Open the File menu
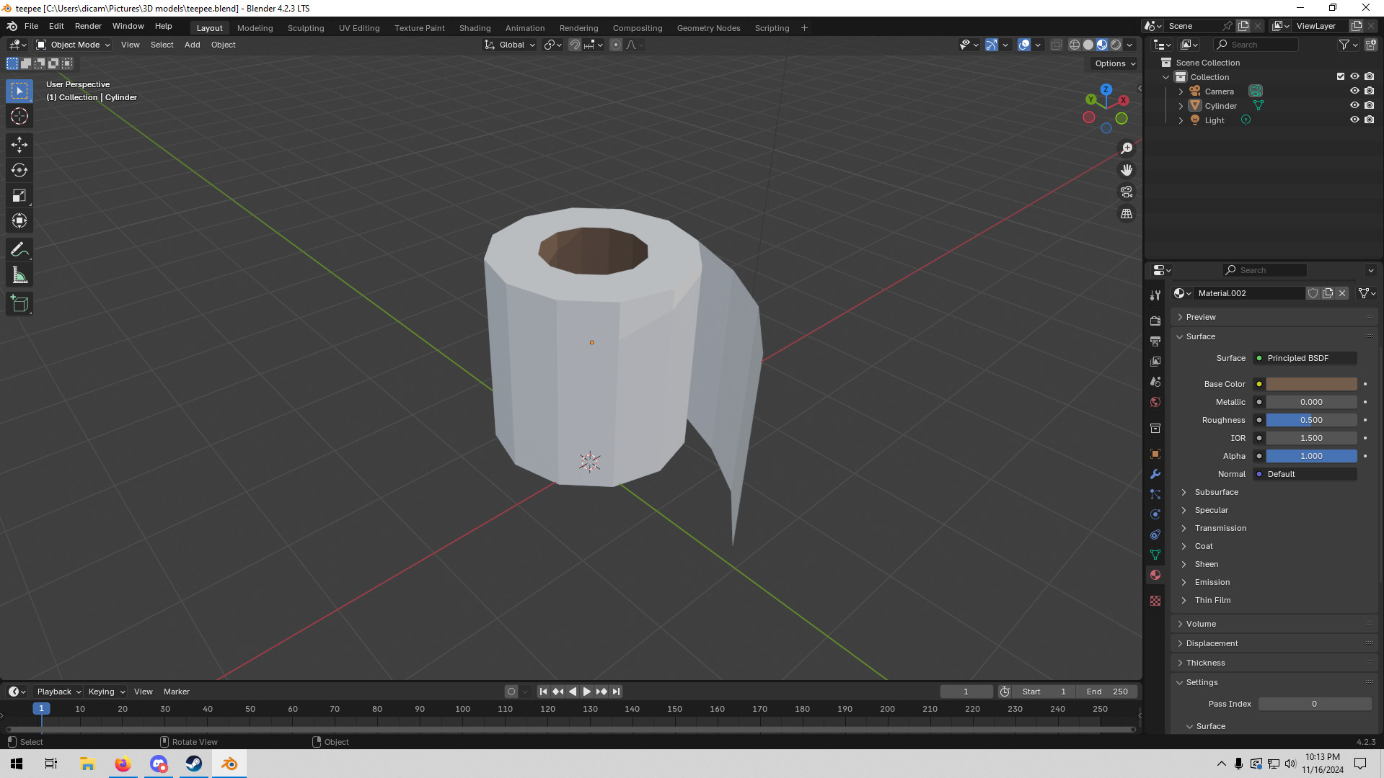Viewport: 1384px width, 778px height. pyautogui.click(x=31, y=26)
